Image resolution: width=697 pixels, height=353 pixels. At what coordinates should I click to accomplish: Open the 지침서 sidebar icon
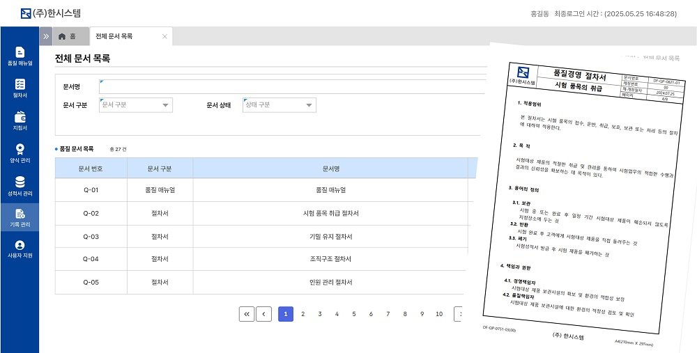[x=20, y=117]
